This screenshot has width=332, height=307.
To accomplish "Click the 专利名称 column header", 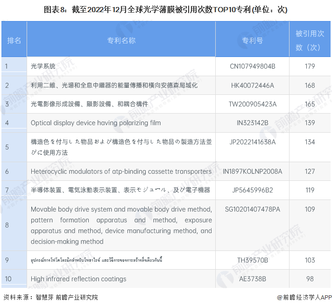I will click(121, 40).
